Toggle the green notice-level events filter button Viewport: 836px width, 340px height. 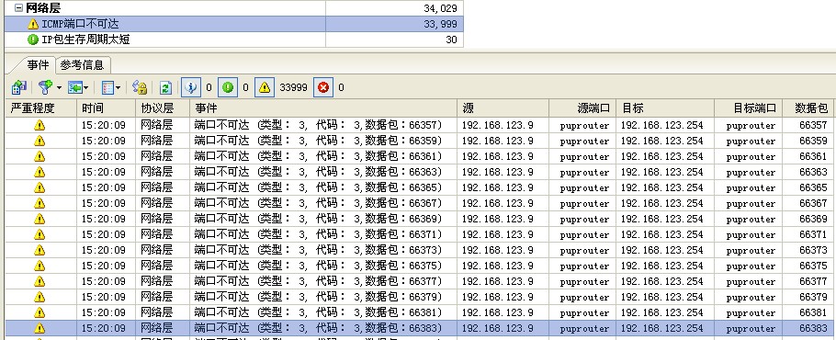[x=228, y=87]
